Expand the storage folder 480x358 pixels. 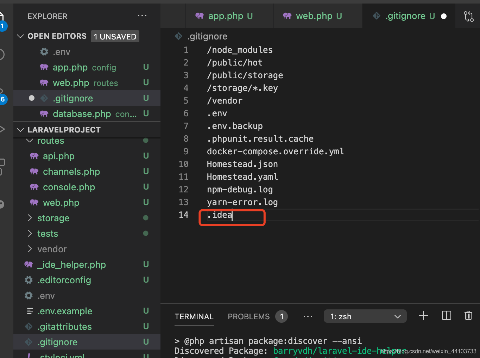tap(30, 218)
